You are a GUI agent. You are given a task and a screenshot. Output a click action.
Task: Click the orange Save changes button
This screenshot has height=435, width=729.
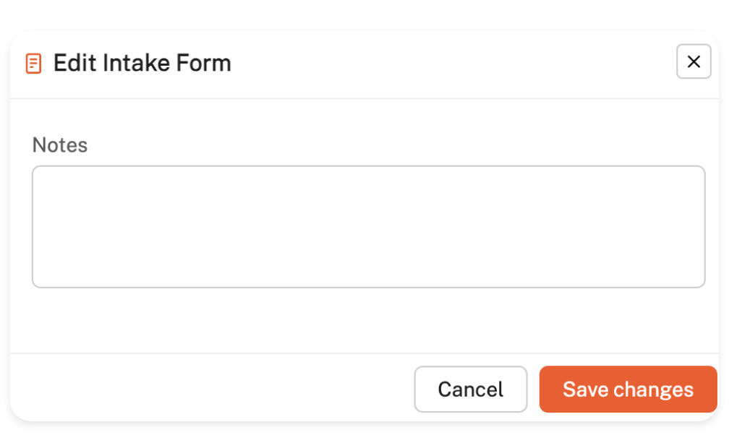(x=628, y=389)
